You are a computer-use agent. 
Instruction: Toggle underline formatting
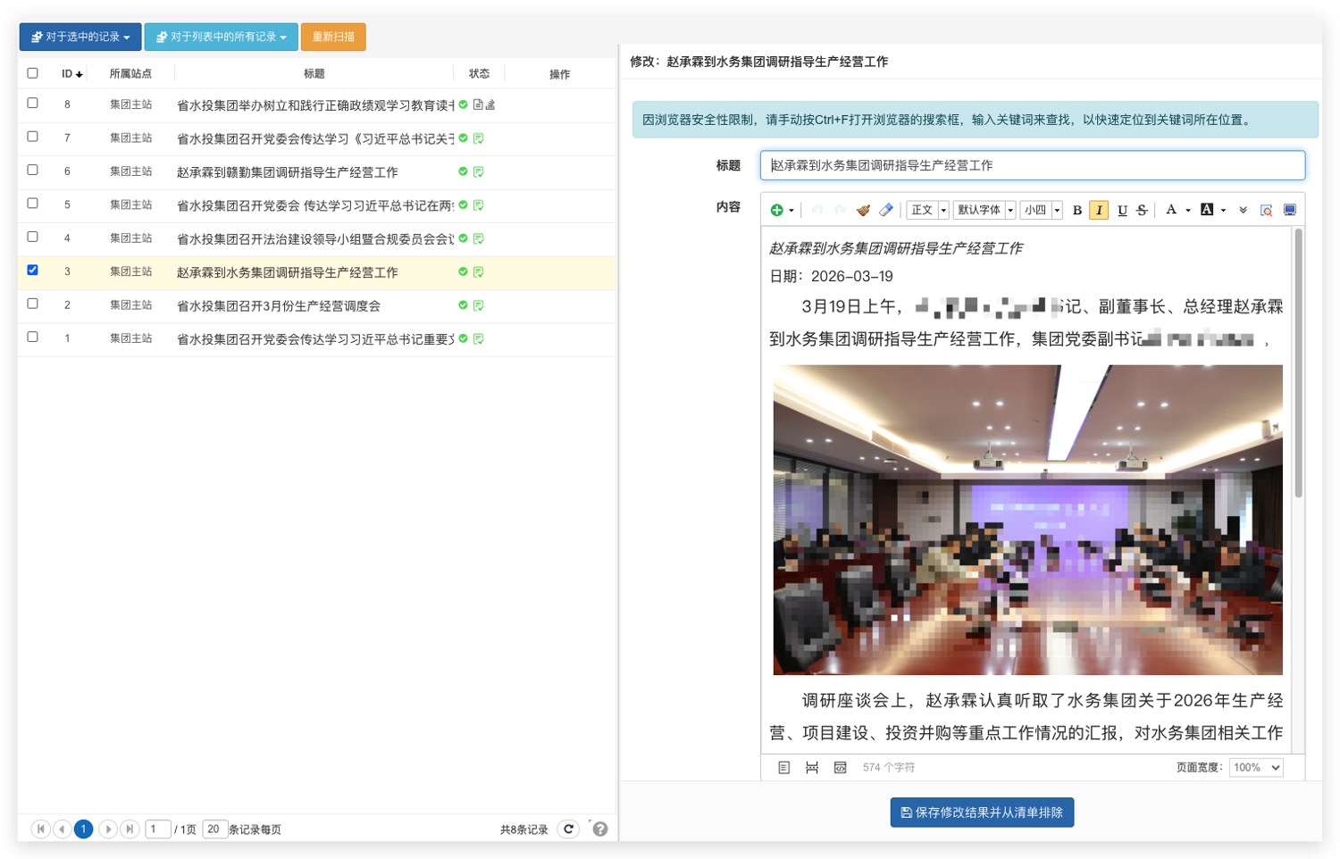click(x=1122, y=210)
